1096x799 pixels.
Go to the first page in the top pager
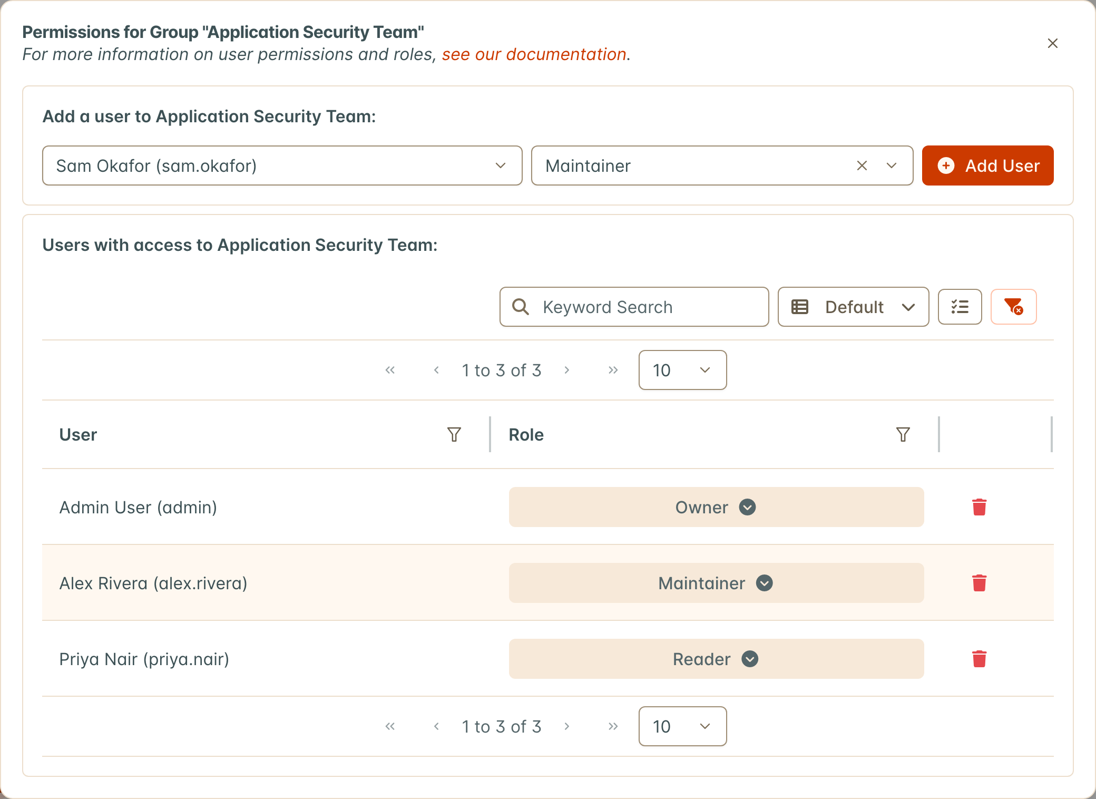(x=390, y=370)
